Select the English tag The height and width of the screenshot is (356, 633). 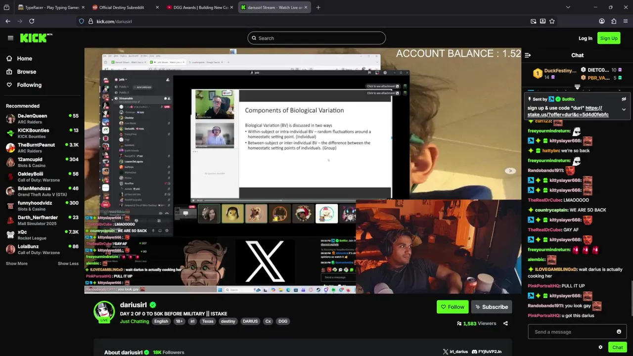[161, 321]
